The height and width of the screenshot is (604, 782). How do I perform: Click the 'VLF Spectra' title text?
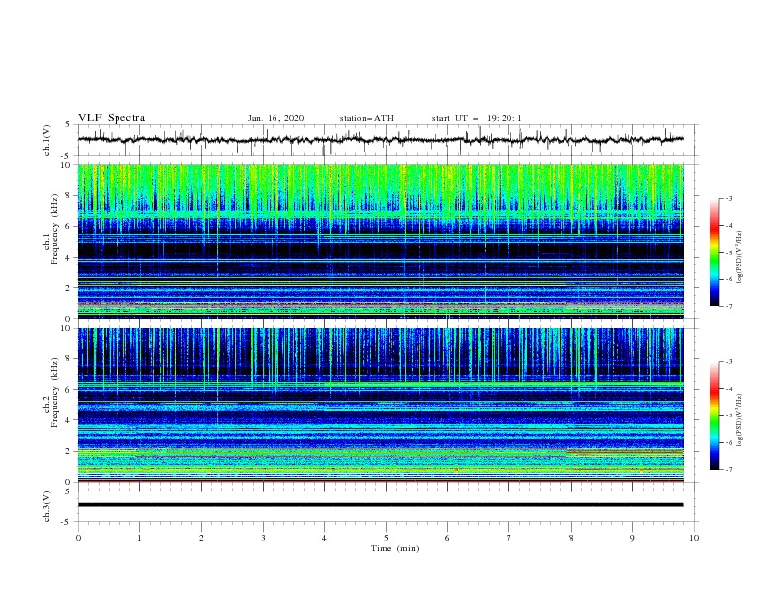click(x=112, y=118)
